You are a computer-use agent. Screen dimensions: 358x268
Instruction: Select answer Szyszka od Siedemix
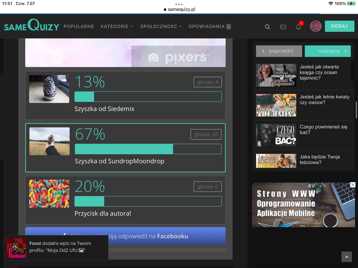click(104, 109)
